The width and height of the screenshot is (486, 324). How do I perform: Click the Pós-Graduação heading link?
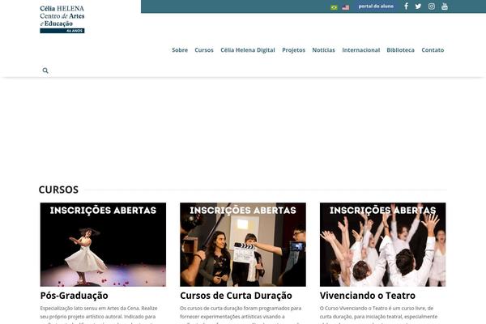(74, 296)
